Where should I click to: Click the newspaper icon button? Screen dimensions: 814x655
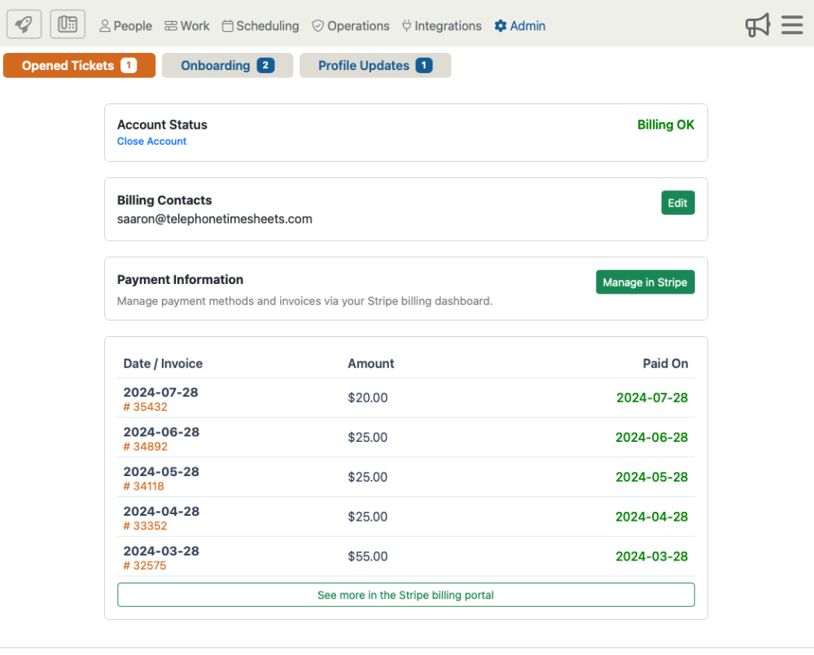[x=68, y=24]
